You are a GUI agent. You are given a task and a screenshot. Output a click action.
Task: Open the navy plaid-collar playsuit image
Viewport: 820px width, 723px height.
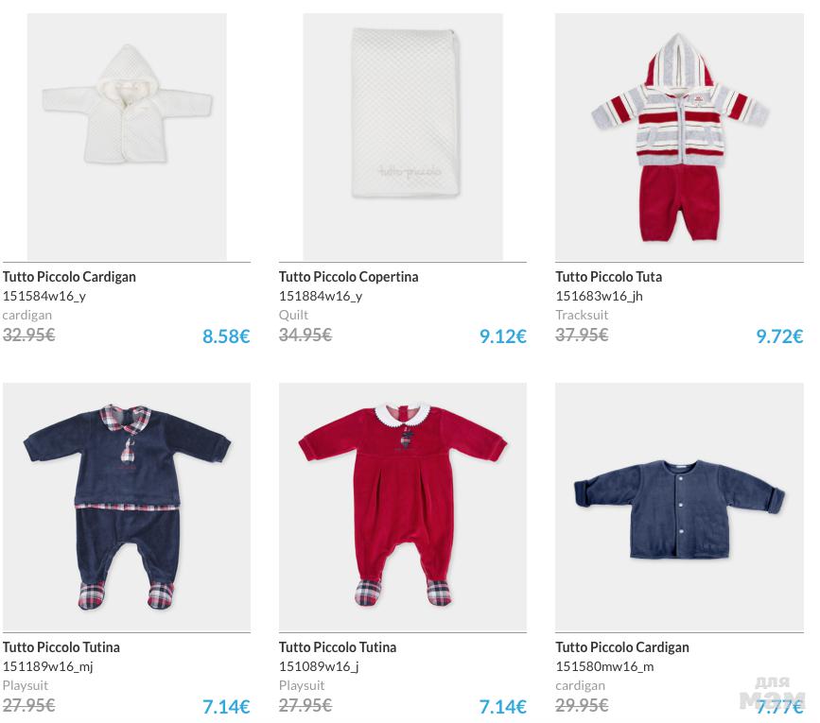[127, 508]
